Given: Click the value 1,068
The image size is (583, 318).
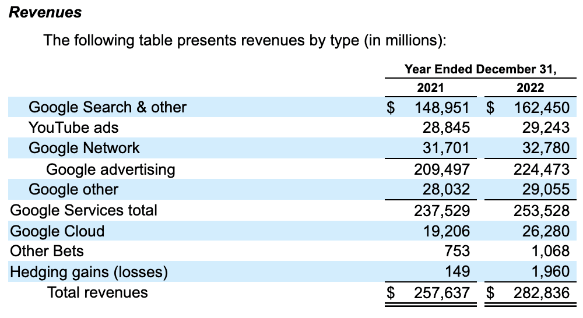Looking at the screenshot, I should tap(550, 251).
